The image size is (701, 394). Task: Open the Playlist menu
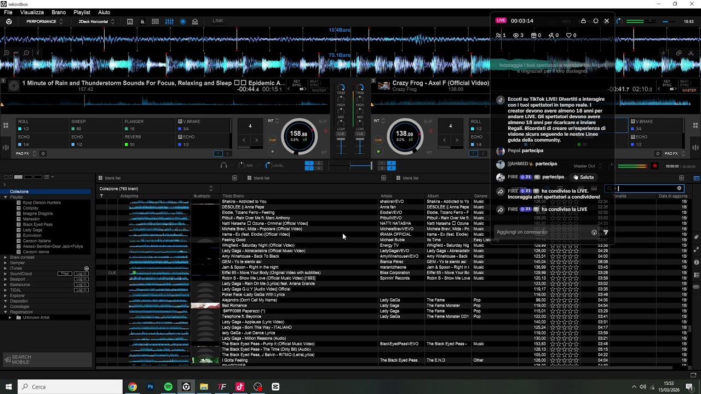[x=82, y=12]
